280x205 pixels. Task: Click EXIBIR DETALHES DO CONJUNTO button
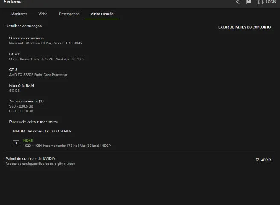tap(245, 27)
